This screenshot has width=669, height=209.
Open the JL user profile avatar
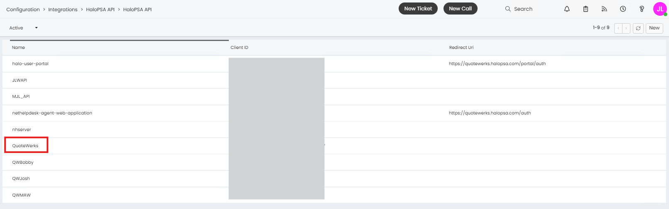click(x=659, y=9)
